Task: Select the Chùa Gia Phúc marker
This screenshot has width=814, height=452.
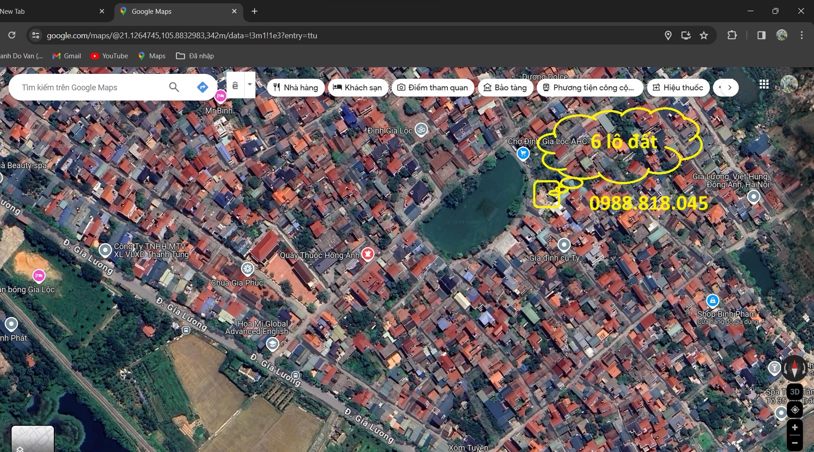Action: pyautogui.click(x=247, y=269)
